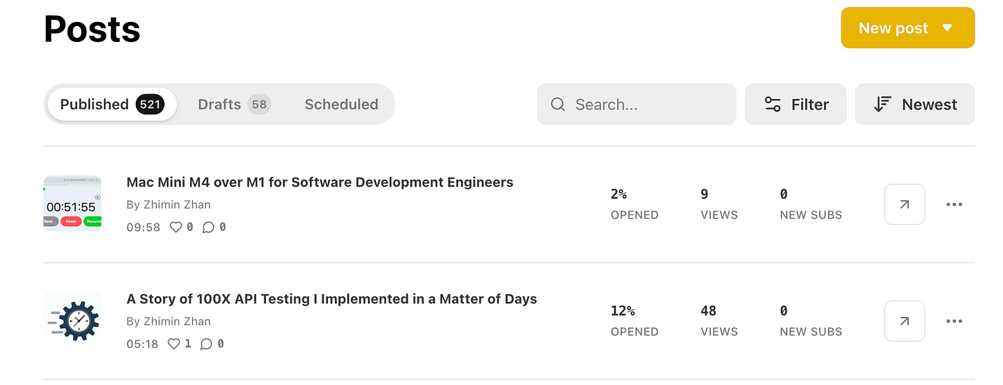Switch to the Drafts tab

pyautogui.click(x=234, y=104)
